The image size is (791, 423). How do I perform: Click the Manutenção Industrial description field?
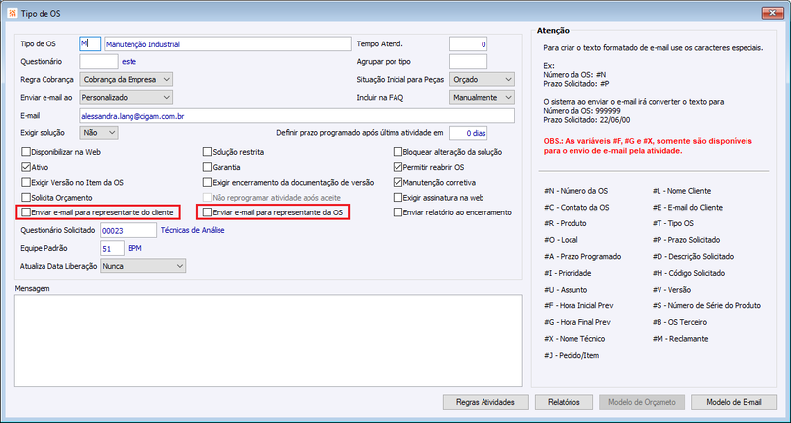(227, 43)
